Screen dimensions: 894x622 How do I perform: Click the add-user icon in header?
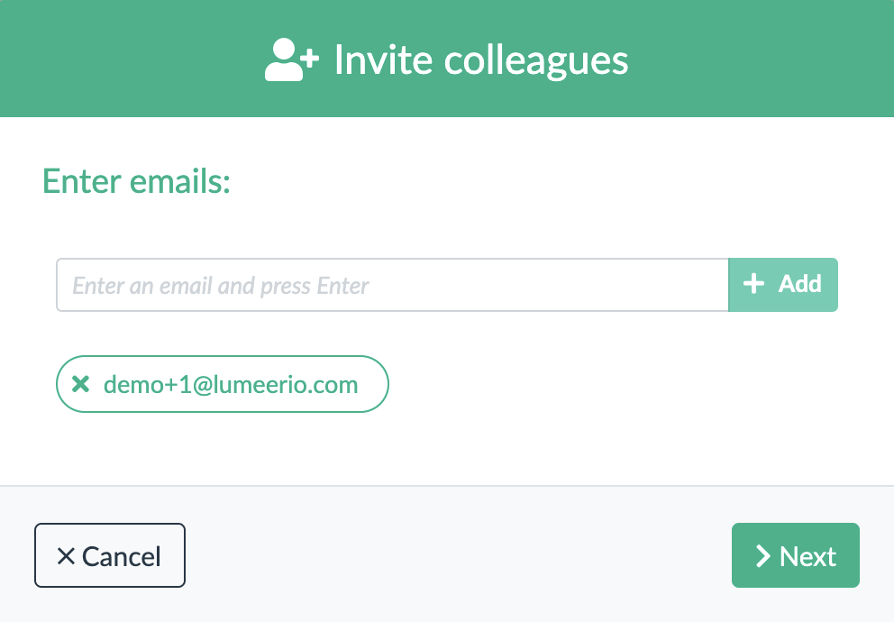[291, 59]
